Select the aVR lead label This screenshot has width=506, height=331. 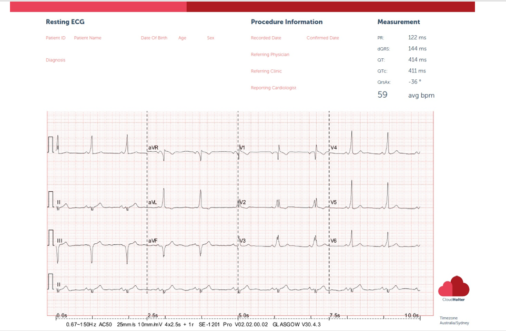[153, 148]
